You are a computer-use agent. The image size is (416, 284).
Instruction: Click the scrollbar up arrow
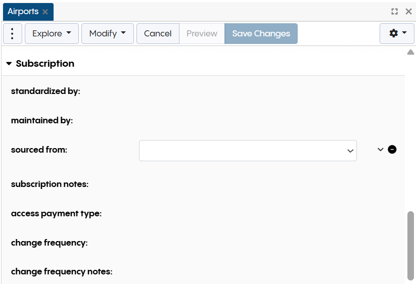(410, 52)
